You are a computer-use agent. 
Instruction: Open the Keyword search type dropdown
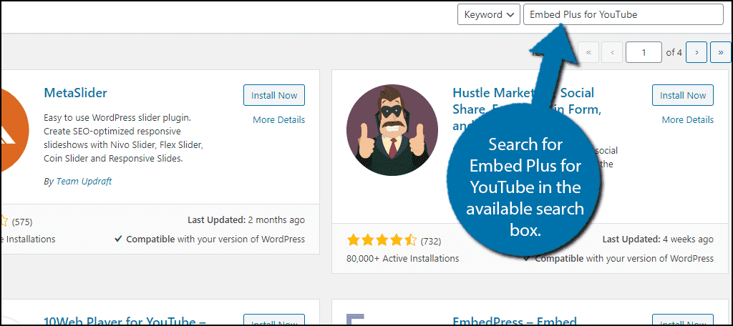[488, 14]
